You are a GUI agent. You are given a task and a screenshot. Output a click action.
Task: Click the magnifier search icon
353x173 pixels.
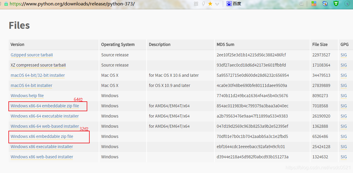pyautogui.click(x=301, y=4)
